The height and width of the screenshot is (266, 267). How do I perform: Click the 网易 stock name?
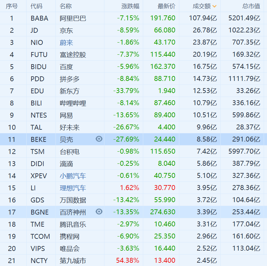[66, 115]
